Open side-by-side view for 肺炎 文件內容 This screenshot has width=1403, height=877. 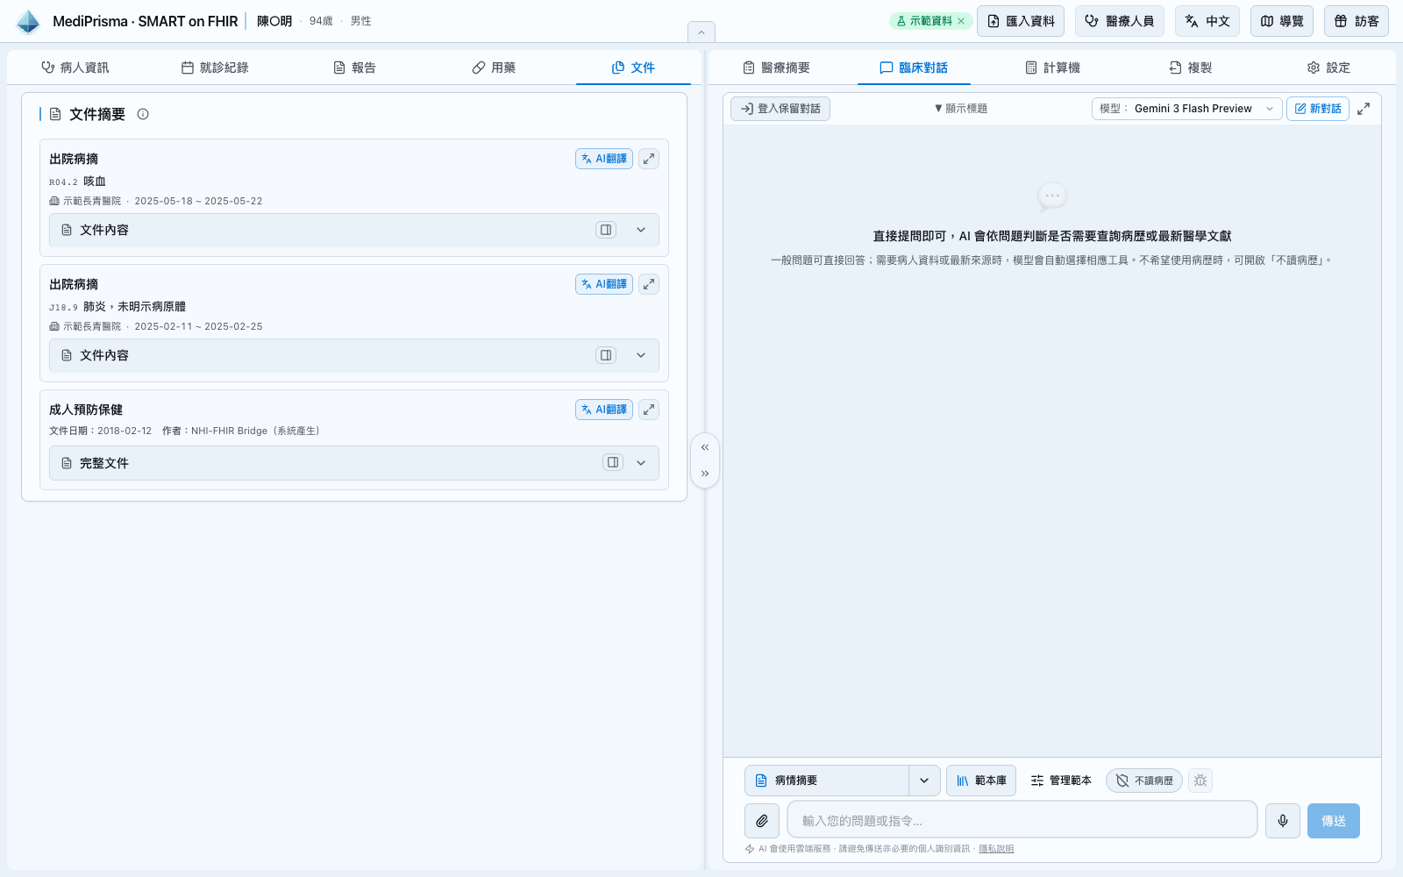[606, 355]
